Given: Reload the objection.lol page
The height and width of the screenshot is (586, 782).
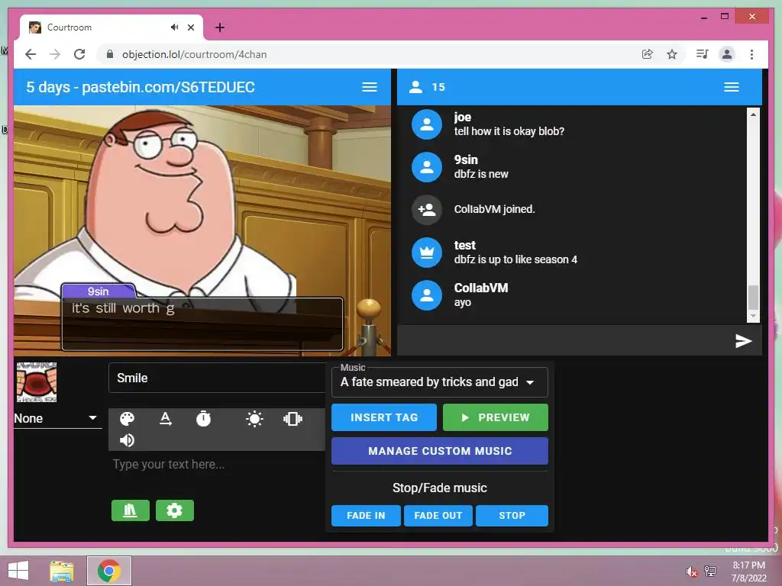Looking at the screenshot, I should [x=79, y=54].
